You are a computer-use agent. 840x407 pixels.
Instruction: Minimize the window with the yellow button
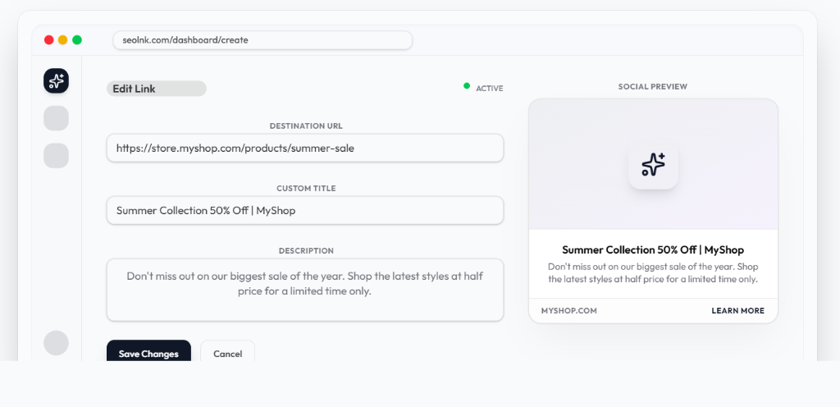point(63,39)
